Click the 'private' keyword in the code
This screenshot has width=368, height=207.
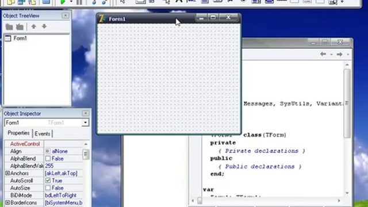pyautogui.click(x=223, y=143)
